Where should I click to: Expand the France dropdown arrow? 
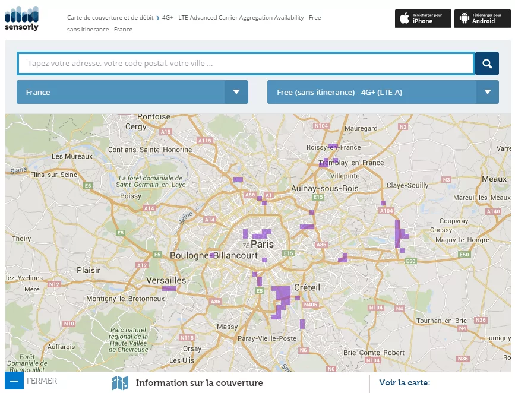click(236, 92)
